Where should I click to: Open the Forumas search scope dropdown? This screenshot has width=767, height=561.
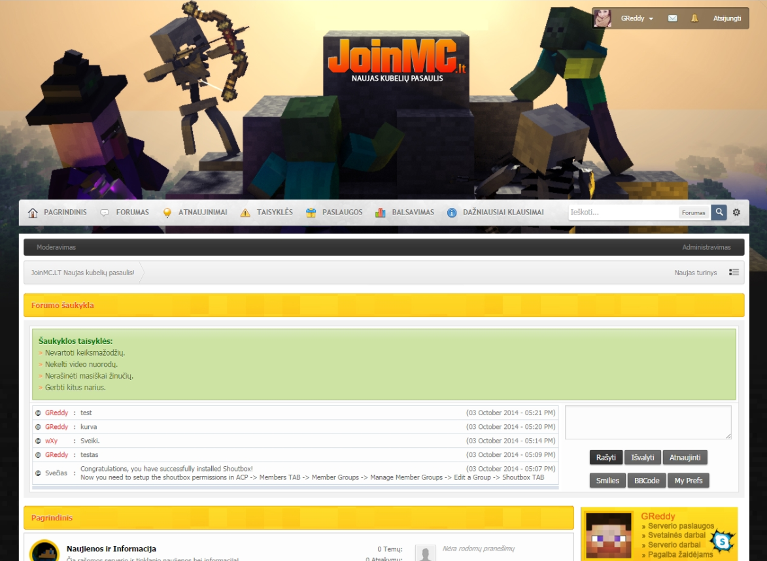694,212
